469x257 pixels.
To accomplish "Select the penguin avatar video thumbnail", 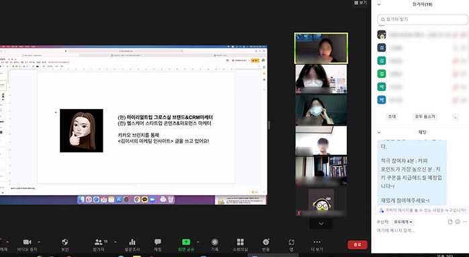I will tap(321, 203).
